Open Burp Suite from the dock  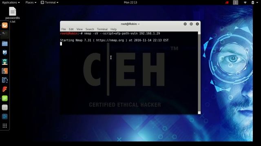click(x=4, y=71)
